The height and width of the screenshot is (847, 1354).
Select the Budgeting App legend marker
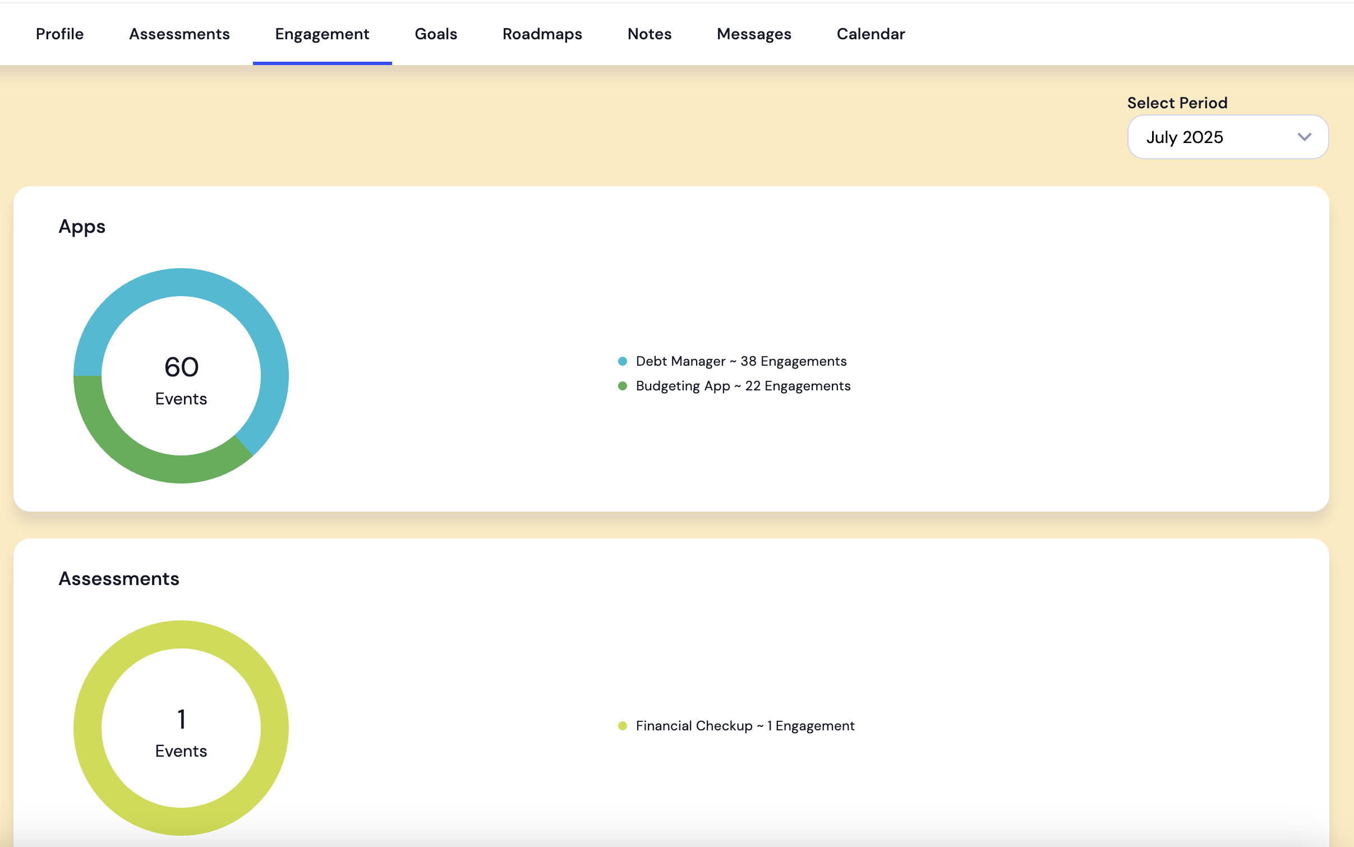tap(623, 386)
